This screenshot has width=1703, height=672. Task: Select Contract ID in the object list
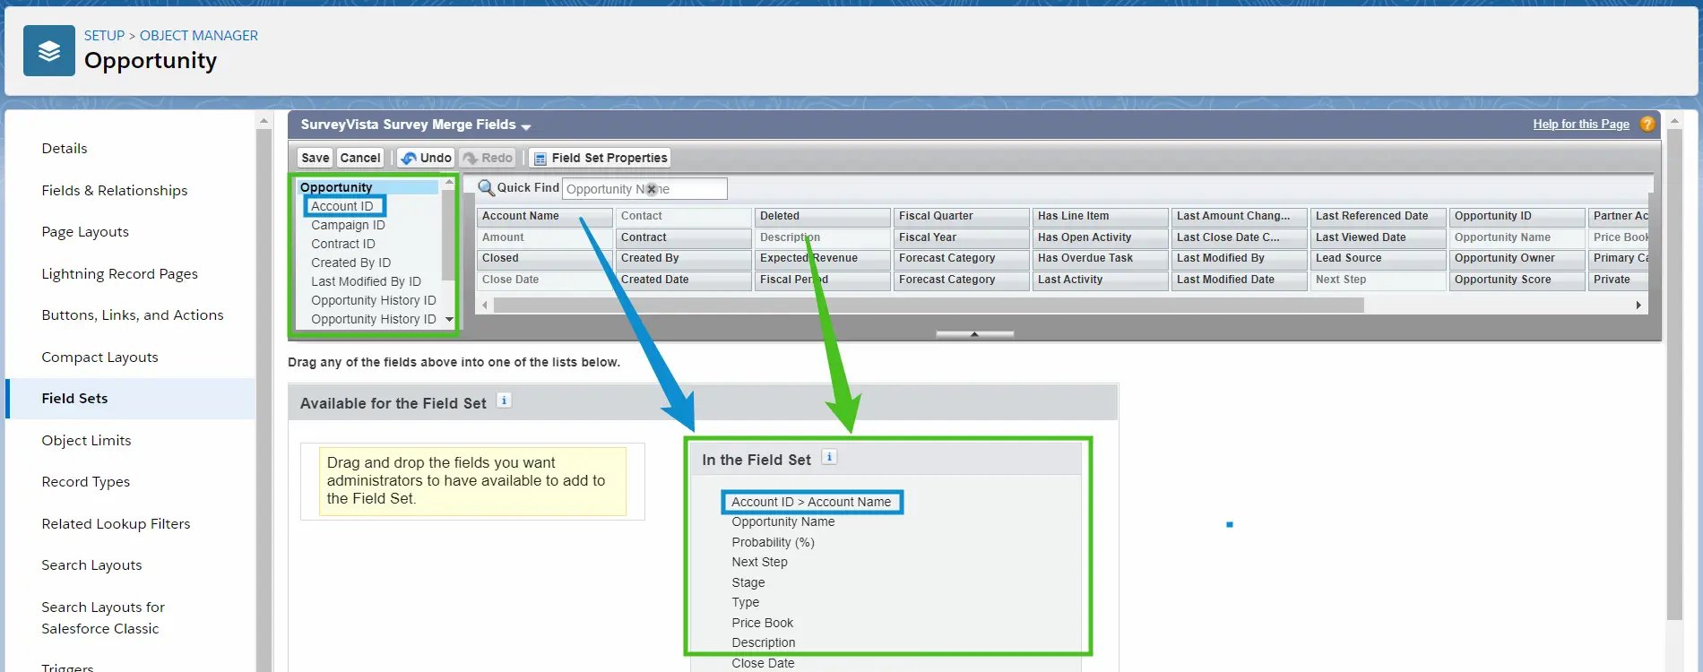343,244
